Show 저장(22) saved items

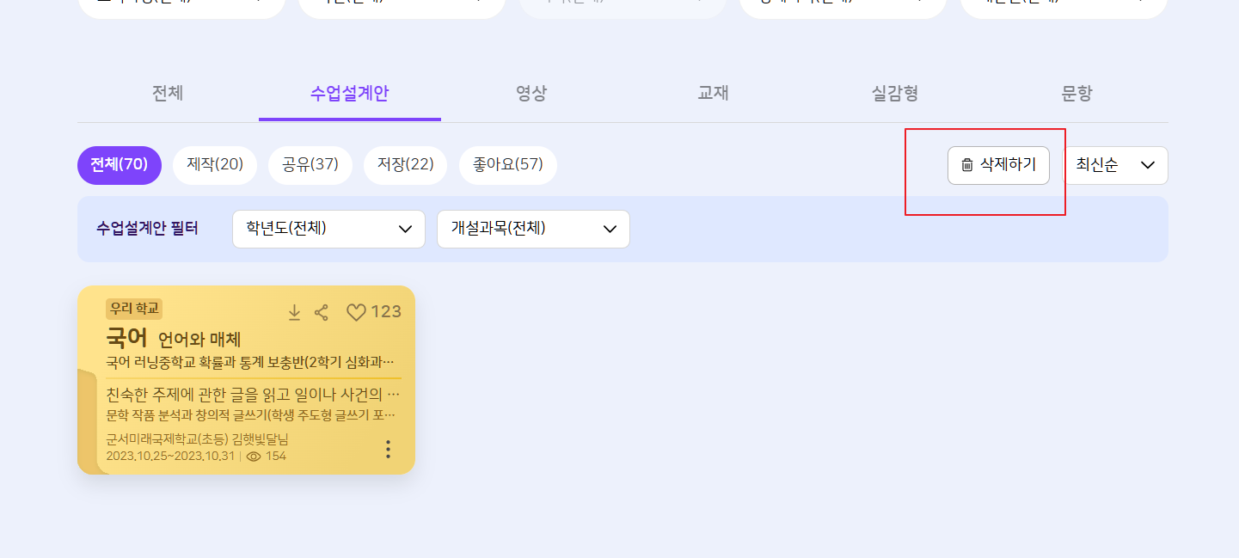[405, 165]
